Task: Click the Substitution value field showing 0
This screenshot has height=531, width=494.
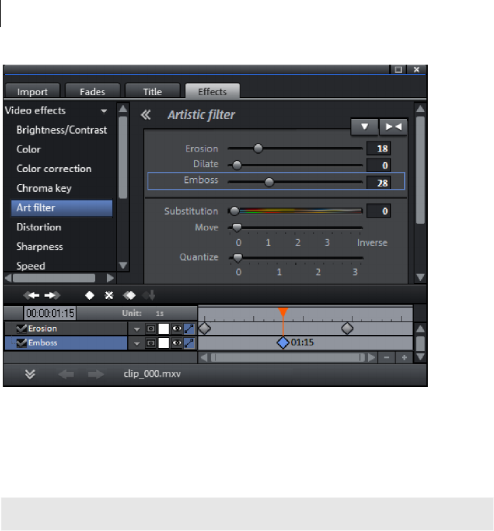Action: 379,211
